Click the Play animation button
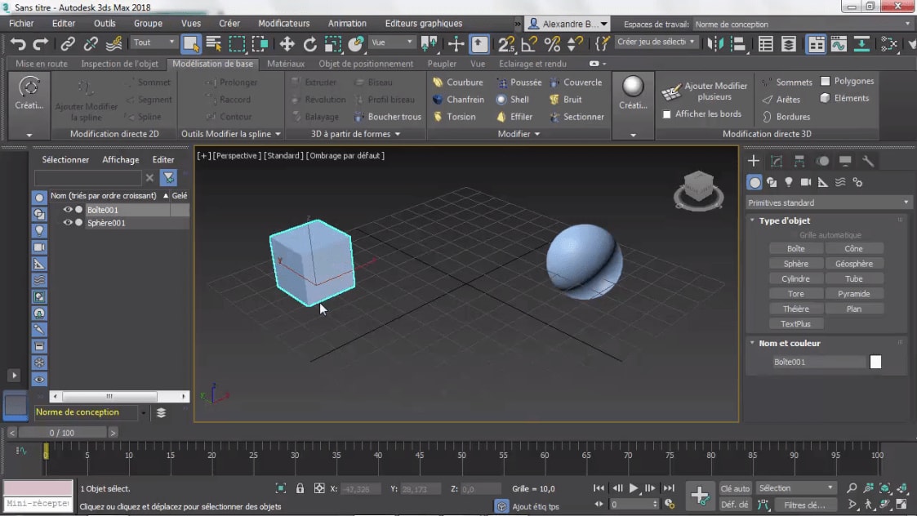 [x=634, y=488]
